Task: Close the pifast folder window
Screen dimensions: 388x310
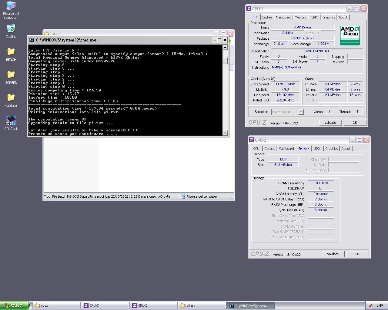Action: 230,34
